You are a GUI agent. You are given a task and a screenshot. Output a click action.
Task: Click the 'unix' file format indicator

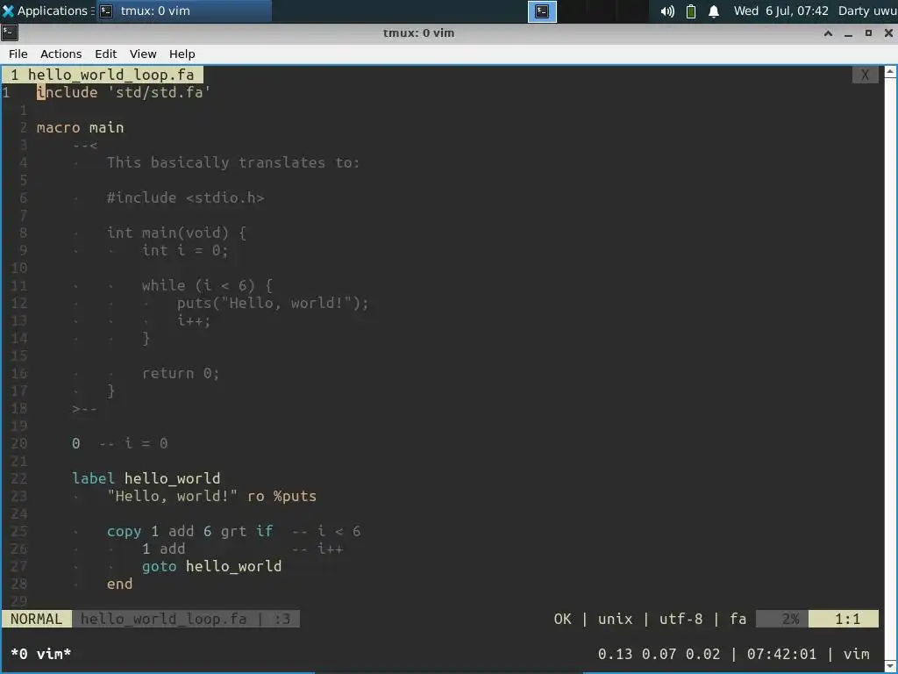point(615,619)
